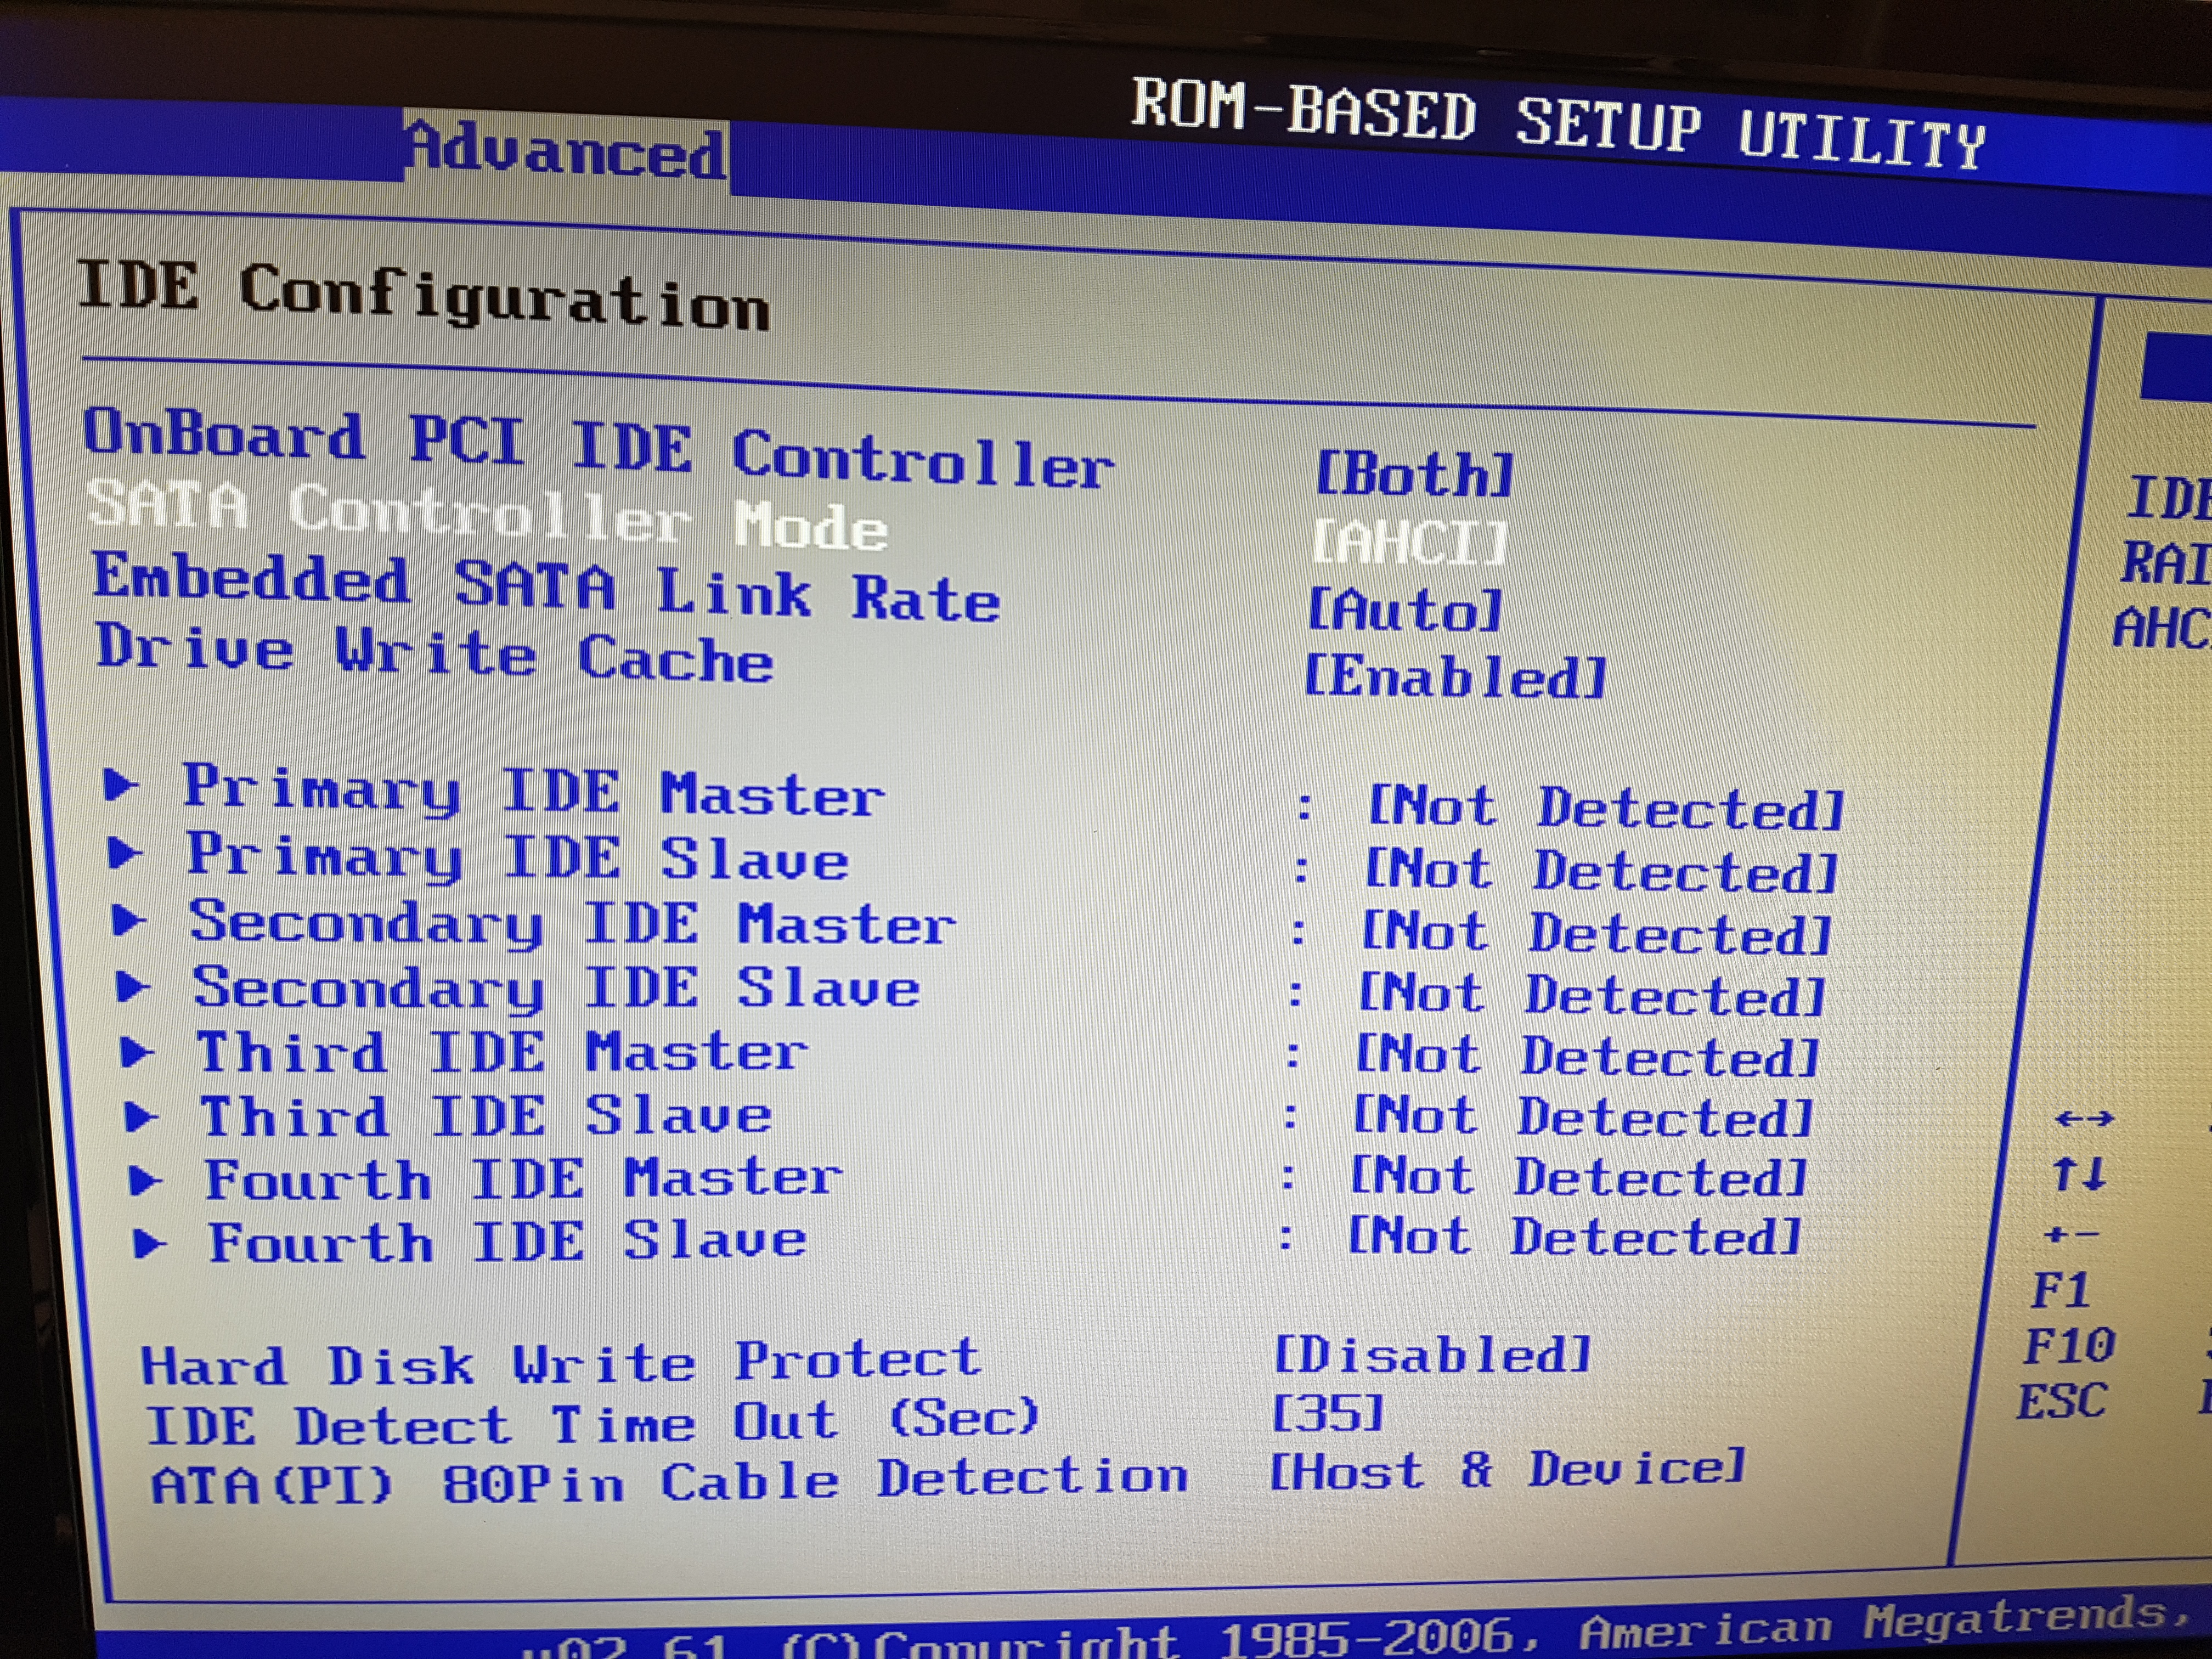Click Fourth IDE Master [Not Detected] status
This screenshot has width=2212, height=1659.
1578,1177
